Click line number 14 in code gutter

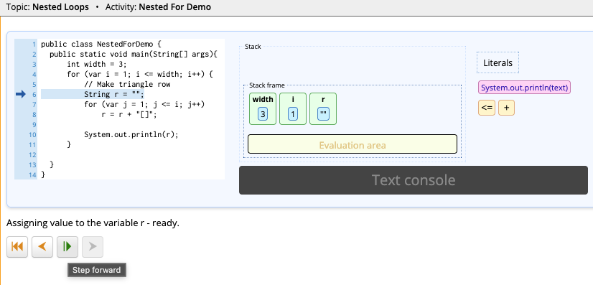click(x=32, y=175)
